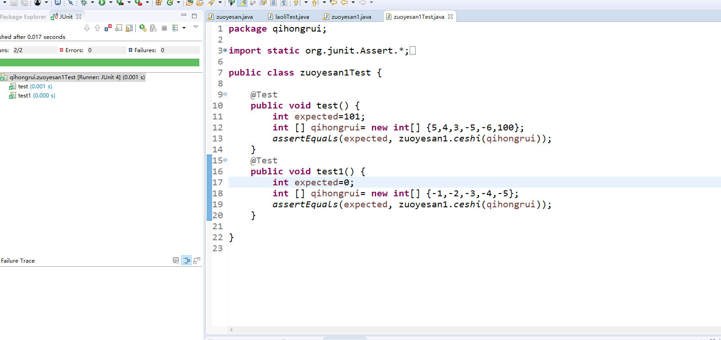Viewport: 721px width, 340px height.
Task: Click the green Run button in main toolbar
Action: coord(101,3)
